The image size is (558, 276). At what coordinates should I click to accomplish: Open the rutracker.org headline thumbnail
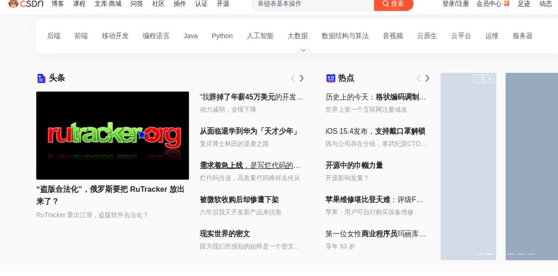click(x=112, y=135)
